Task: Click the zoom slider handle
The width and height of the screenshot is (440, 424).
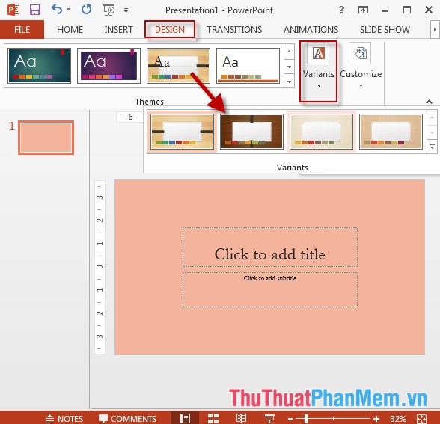Action: click(x=306, y=419)
